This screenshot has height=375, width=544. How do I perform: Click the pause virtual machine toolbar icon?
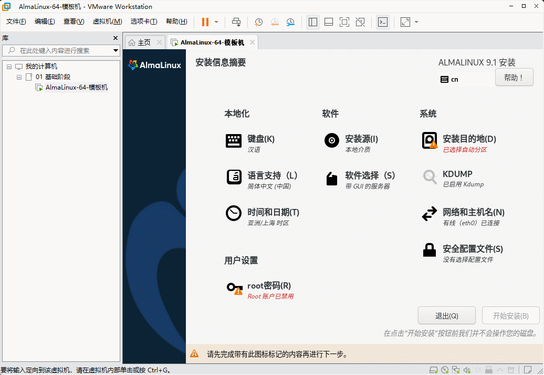pos(205,22)
